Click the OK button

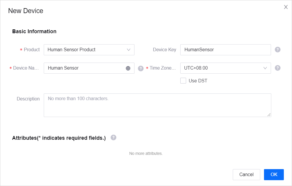[x=274, y=174]
